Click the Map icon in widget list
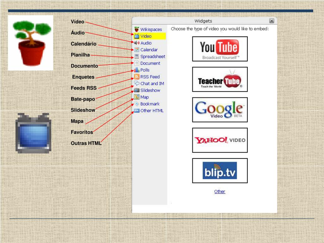This screenshot has width=324, height=243. tap(137, 97)
